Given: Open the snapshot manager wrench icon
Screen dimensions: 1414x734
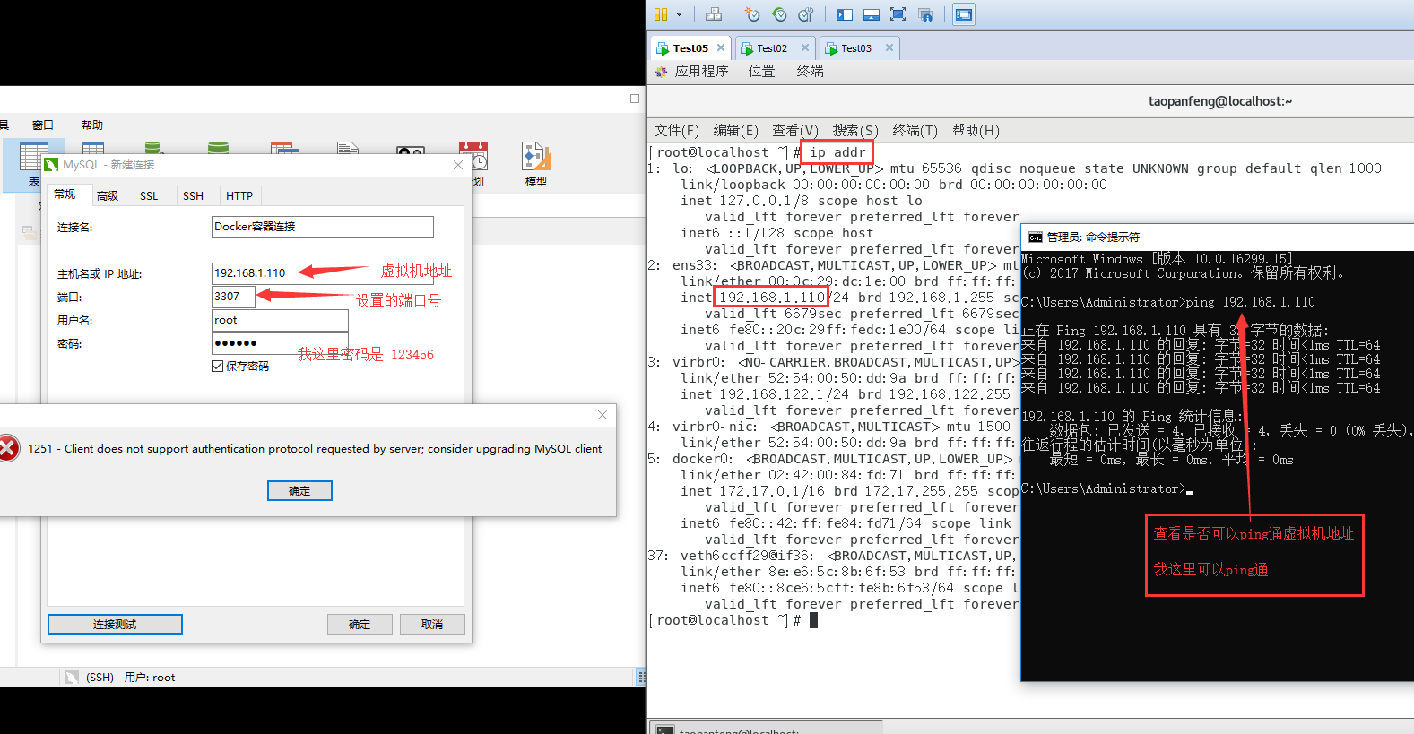Looking at the screenshot, I should pos(806,14).
